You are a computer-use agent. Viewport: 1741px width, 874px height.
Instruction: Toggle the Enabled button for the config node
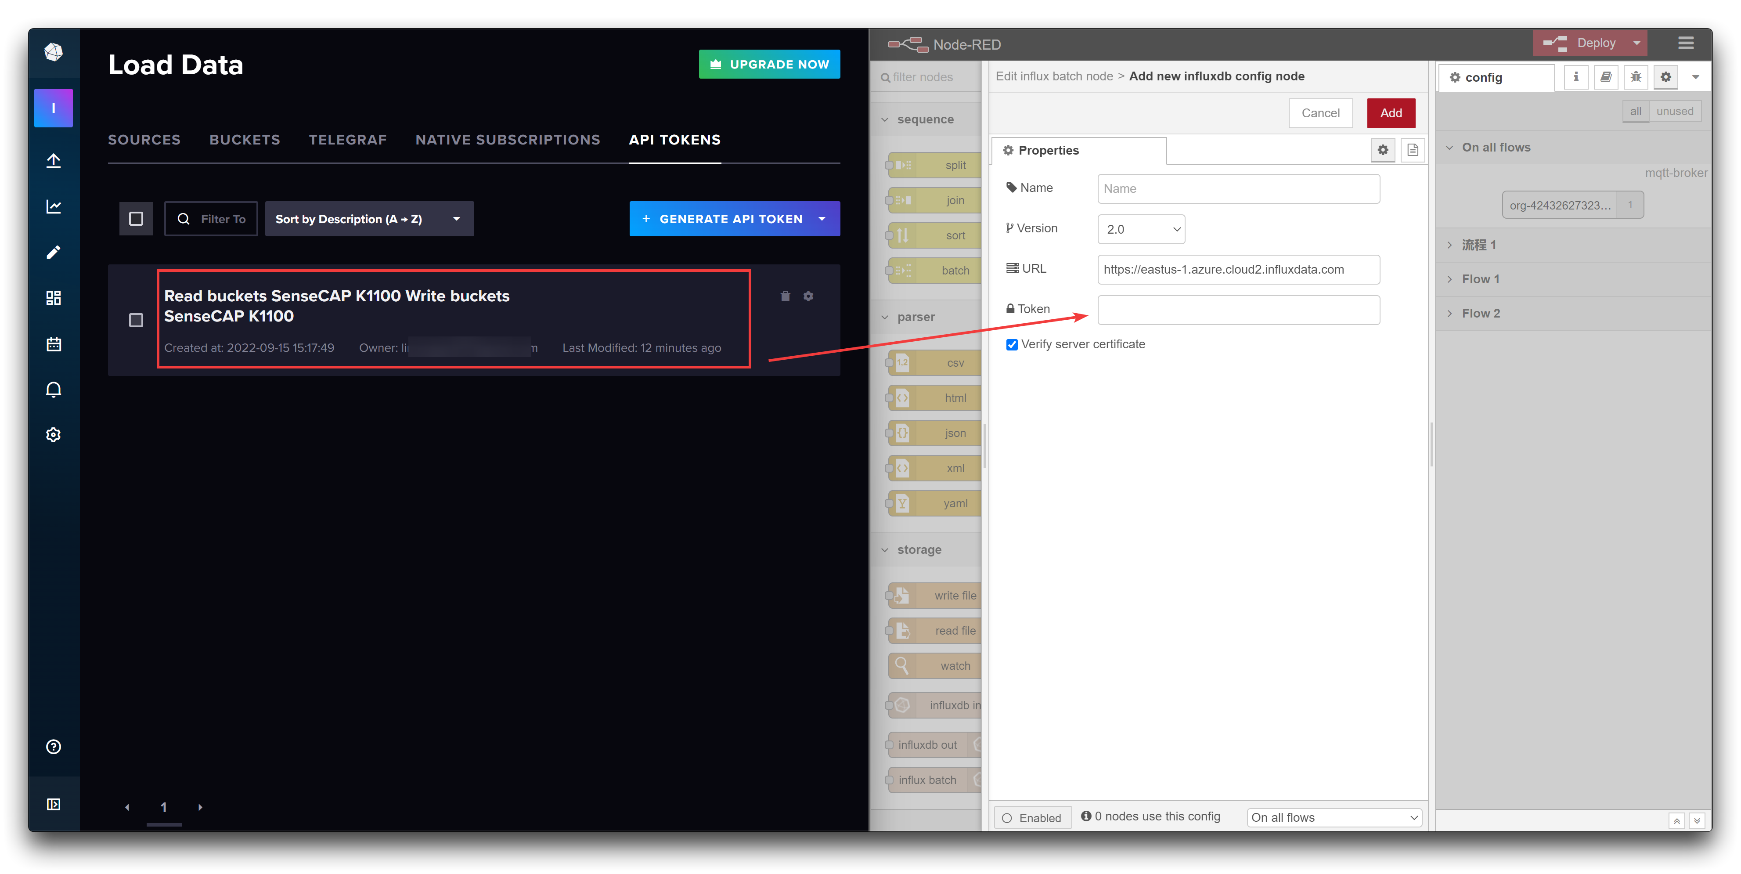pyautogui.click(x=1032, y=818)
